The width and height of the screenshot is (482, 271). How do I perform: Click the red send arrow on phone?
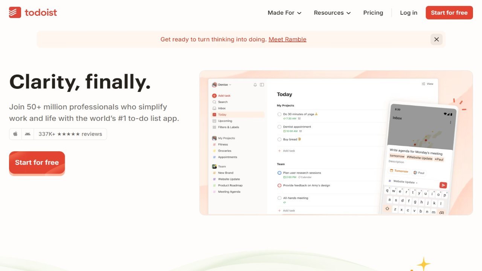(x=443, y=185)
